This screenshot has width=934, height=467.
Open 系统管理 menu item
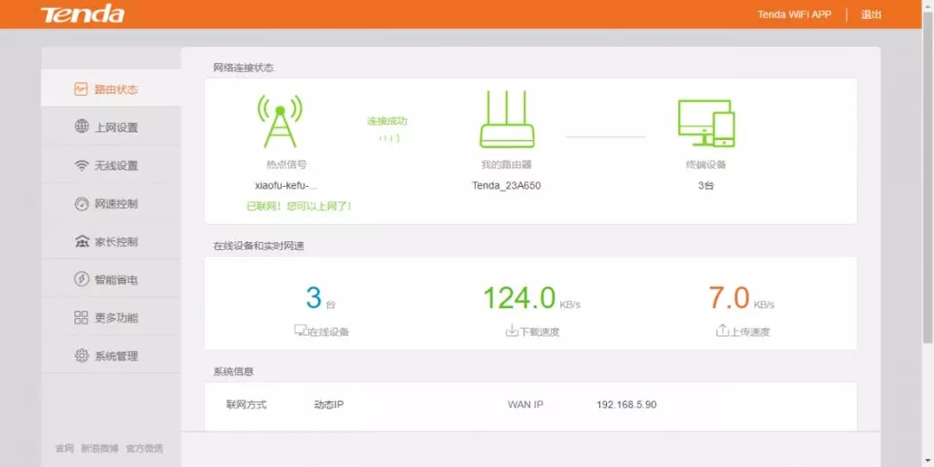(x=111, y=356)
